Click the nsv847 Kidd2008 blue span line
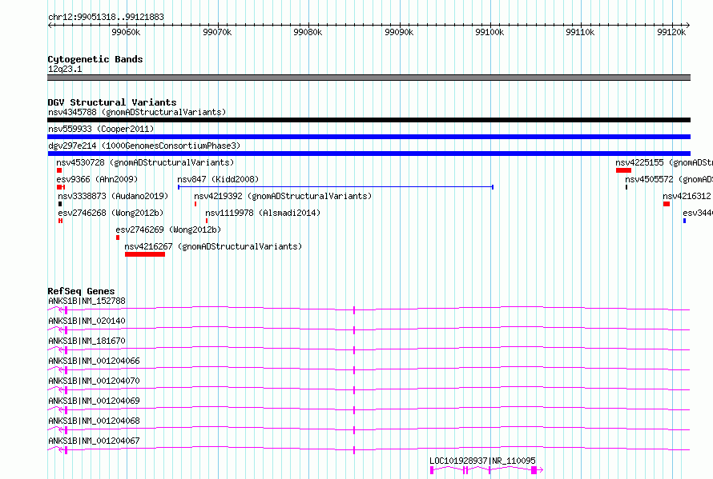This screenshot has height=479, width=713. (x=336, y=186)
